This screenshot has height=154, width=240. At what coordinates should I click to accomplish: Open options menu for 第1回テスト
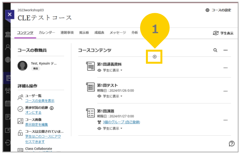click(226, 91)
